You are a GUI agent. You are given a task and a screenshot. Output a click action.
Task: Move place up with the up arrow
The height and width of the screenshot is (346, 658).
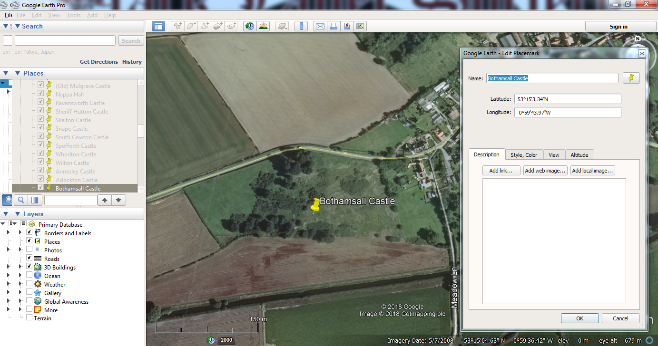tap(105, 200)
